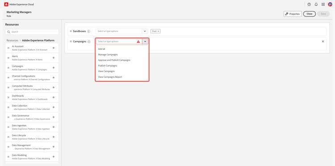Open the notifications bell

pyautogui.click(x=316, y=4)
